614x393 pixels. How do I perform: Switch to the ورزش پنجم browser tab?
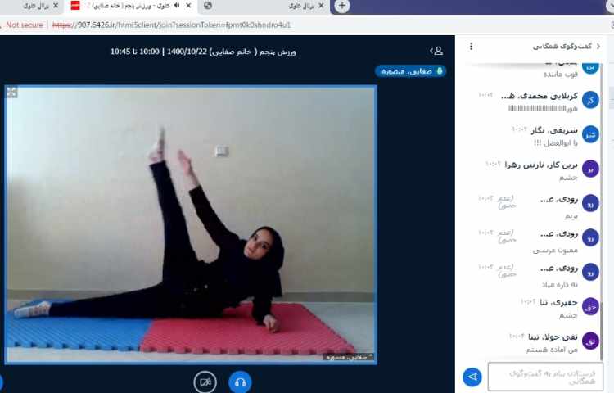point(131,6)
